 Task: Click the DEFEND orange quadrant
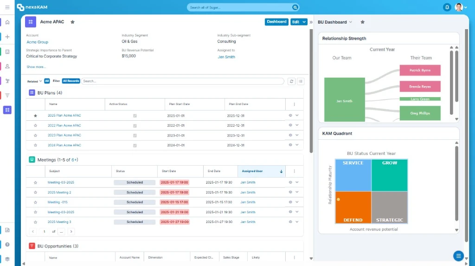tap(353, 207)
